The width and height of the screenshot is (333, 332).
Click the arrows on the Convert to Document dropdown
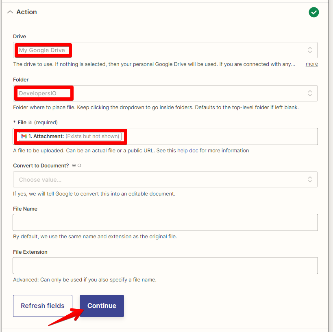(309, 179)
